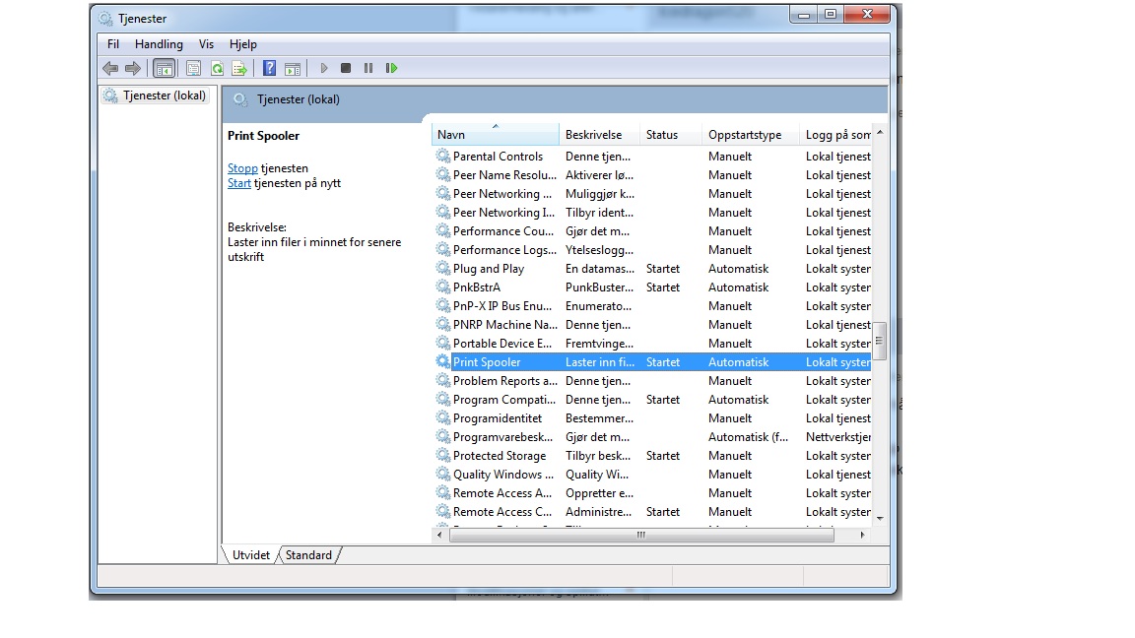The width and height of the screenshot is (1135, 638).
Task: Open the Handling menu
Action: tap(159, 44)
